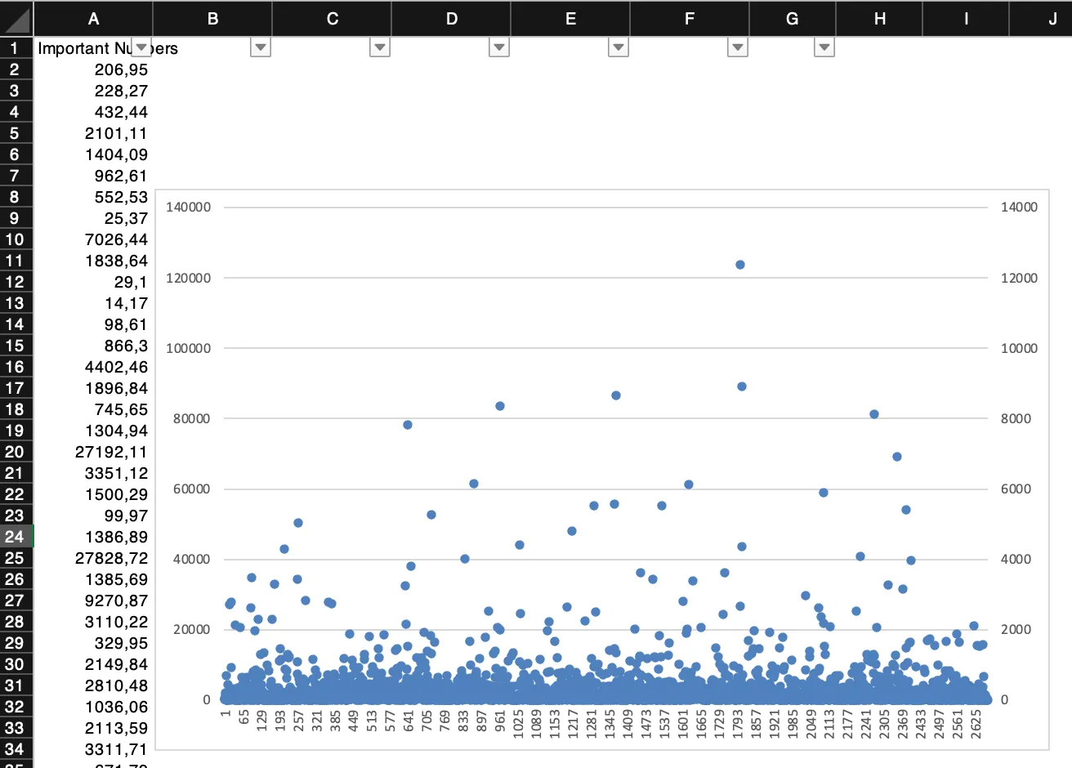Select the cell containing 27828,72
This screenshot has height=768, width=1072.
pyautogui.click(x=94, y=558)
